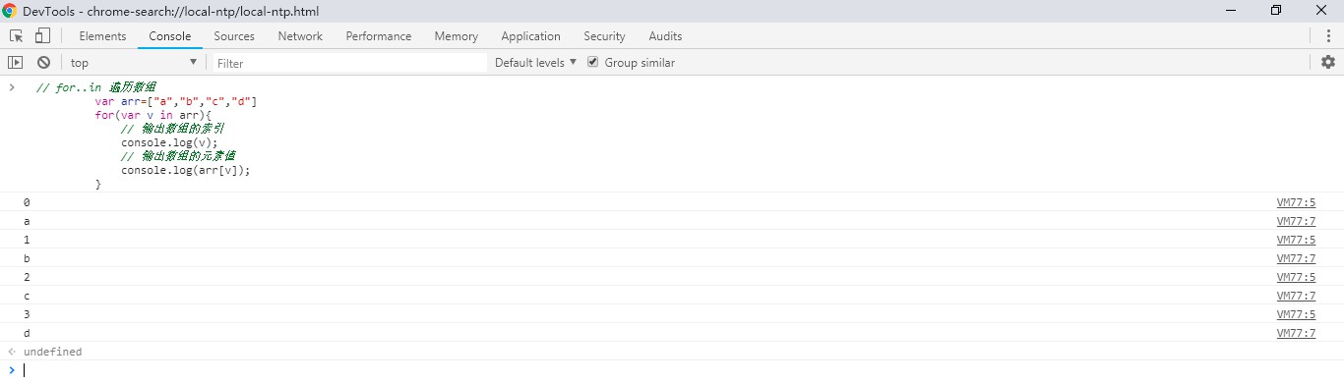The image size is (1344, 384).
Task: Close the DevTools window
Action: pyautogui.click(x=1321, y=11)
